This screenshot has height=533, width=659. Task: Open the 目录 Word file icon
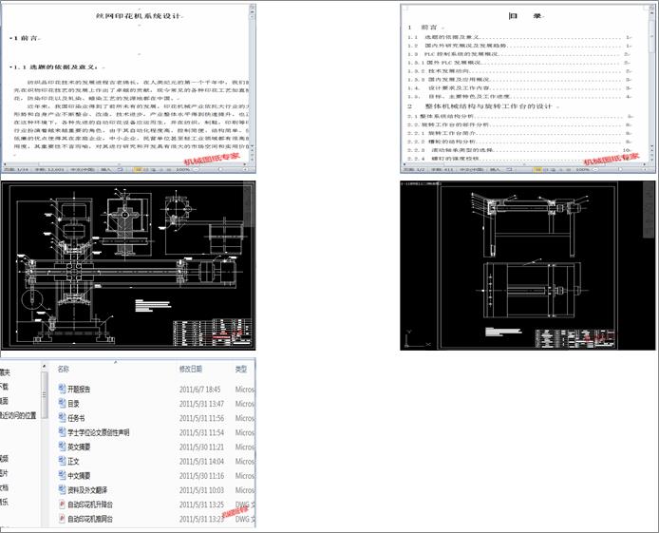coord(62,404)
